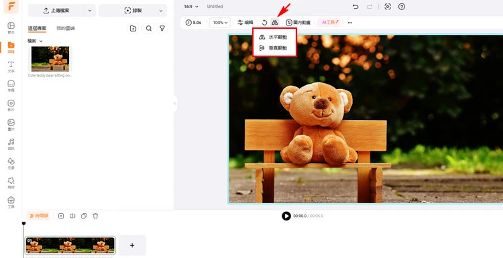503x258 pixels.
Task: Click the flip icon in the toolbar
Action: 274,22
